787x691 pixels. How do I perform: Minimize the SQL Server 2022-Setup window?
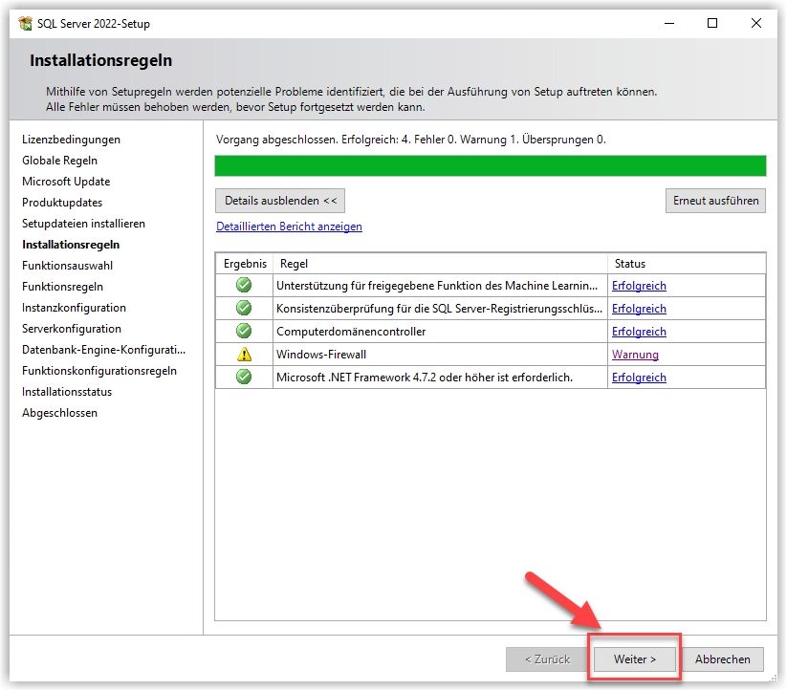point(669,23)
